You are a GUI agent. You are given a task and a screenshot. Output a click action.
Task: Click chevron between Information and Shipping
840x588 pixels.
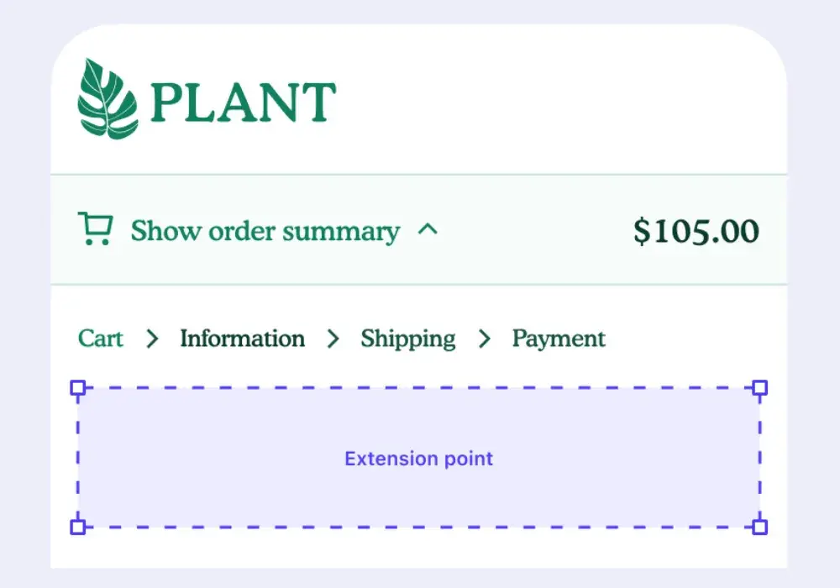[333, 339]
